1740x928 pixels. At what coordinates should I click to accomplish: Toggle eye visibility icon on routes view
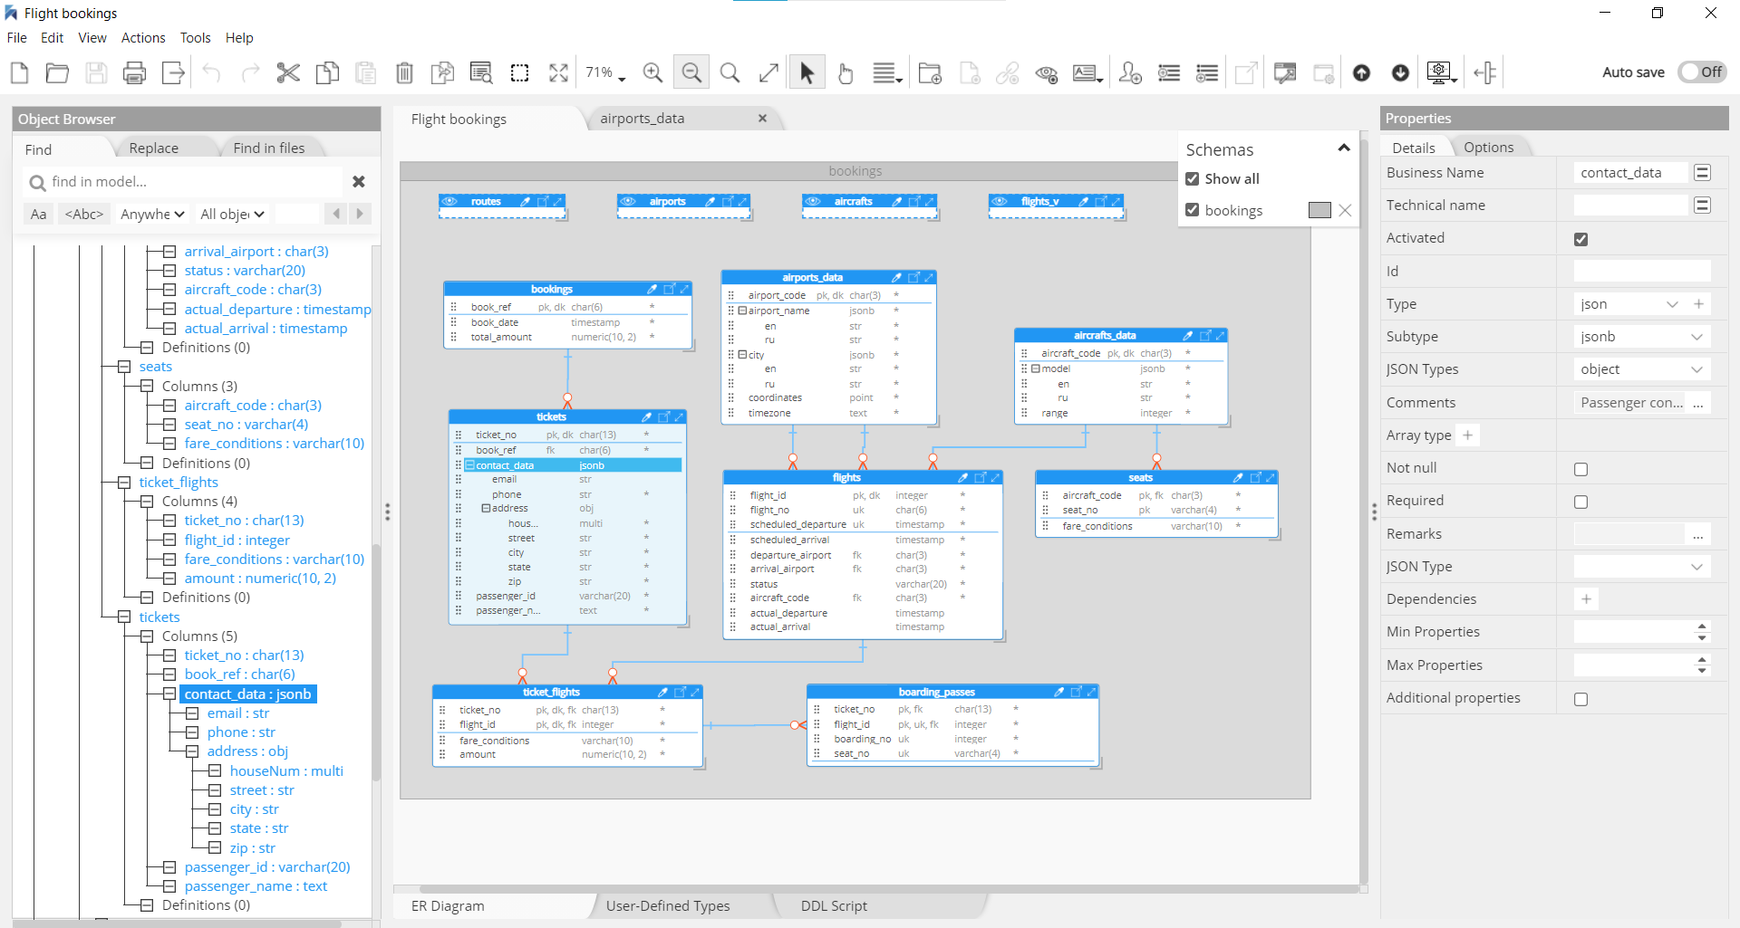[x=450, y=201]
